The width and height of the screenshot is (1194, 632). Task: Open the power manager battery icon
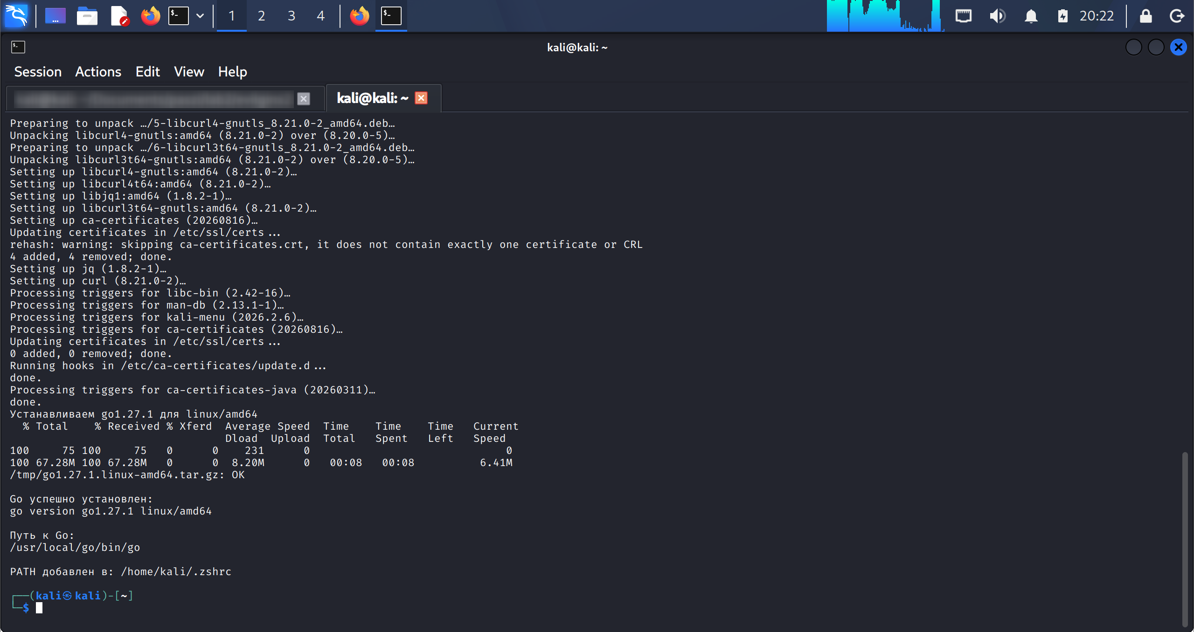[1062, 16]
